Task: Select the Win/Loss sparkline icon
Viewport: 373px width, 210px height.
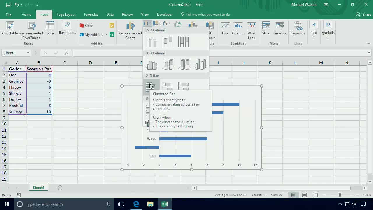Action: tap(251, 29)
